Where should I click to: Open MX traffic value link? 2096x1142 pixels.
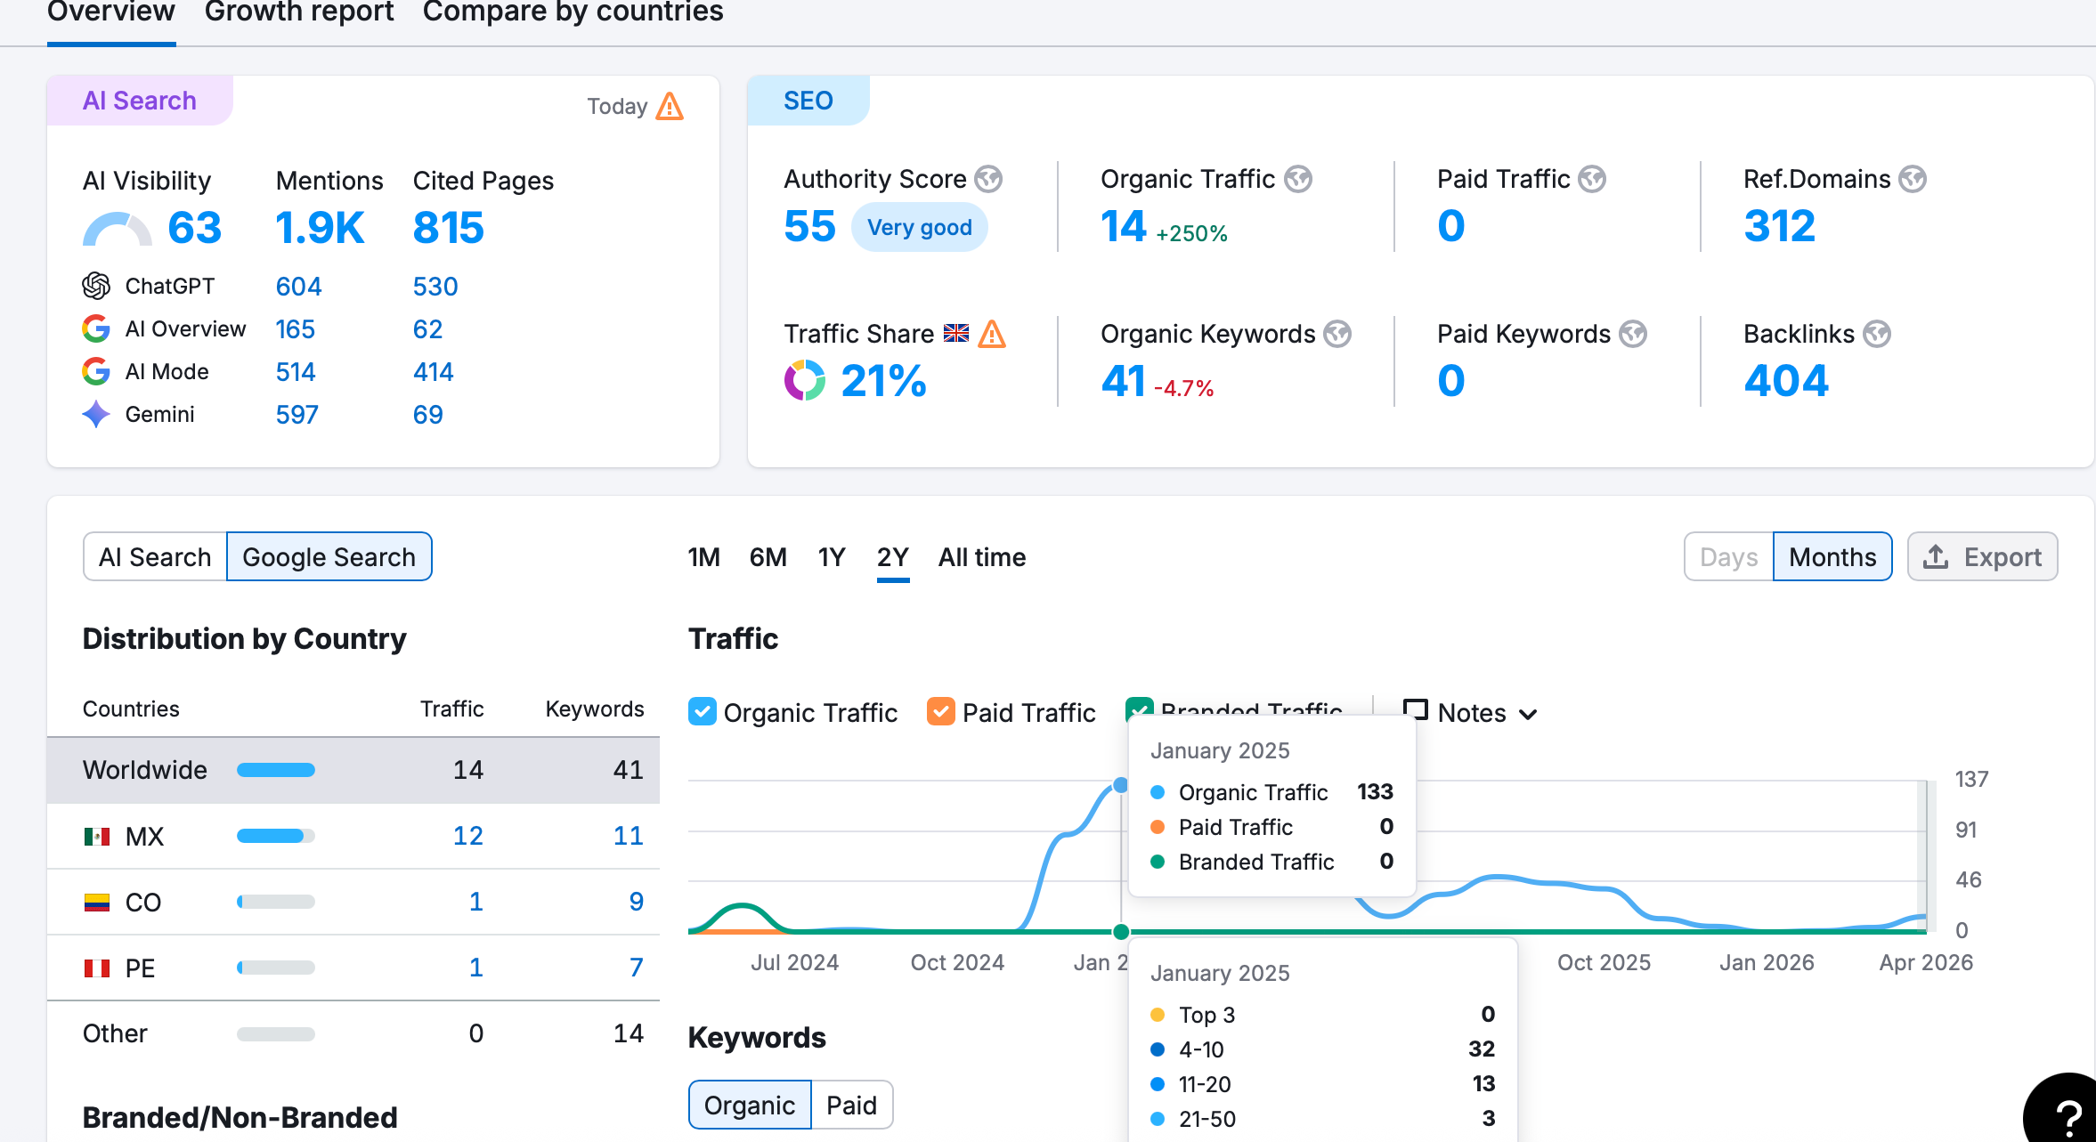pos(468,836)
